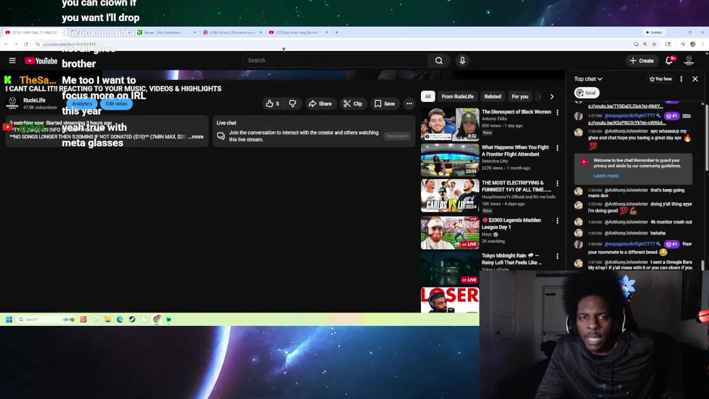This screenshot has height=399, width=709.
Task: Select the Related filter chip
Action: [x=492, y=96]
